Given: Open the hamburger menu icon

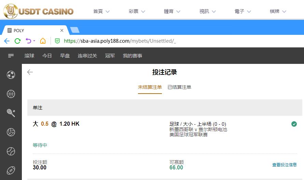Looking at the screenshot, I should click(x=11, y=56).
